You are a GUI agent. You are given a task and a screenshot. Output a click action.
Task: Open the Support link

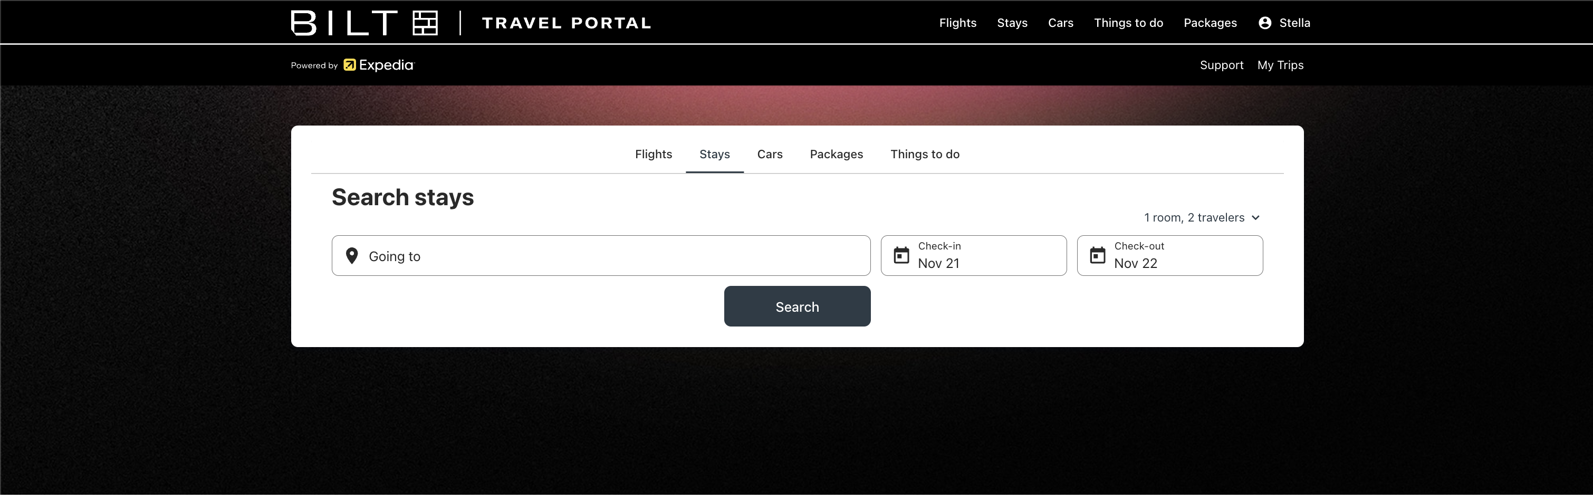(1221, 65)
